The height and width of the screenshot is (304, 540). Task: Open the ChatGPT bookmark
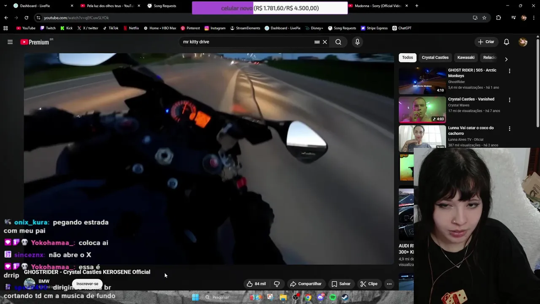point(402,28)
